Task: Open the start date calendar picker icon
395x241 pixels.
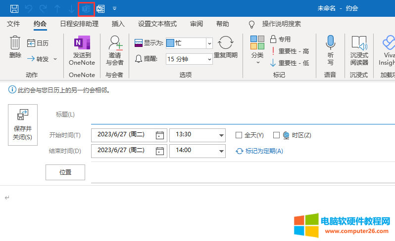Action: click(x=160, y=135)
